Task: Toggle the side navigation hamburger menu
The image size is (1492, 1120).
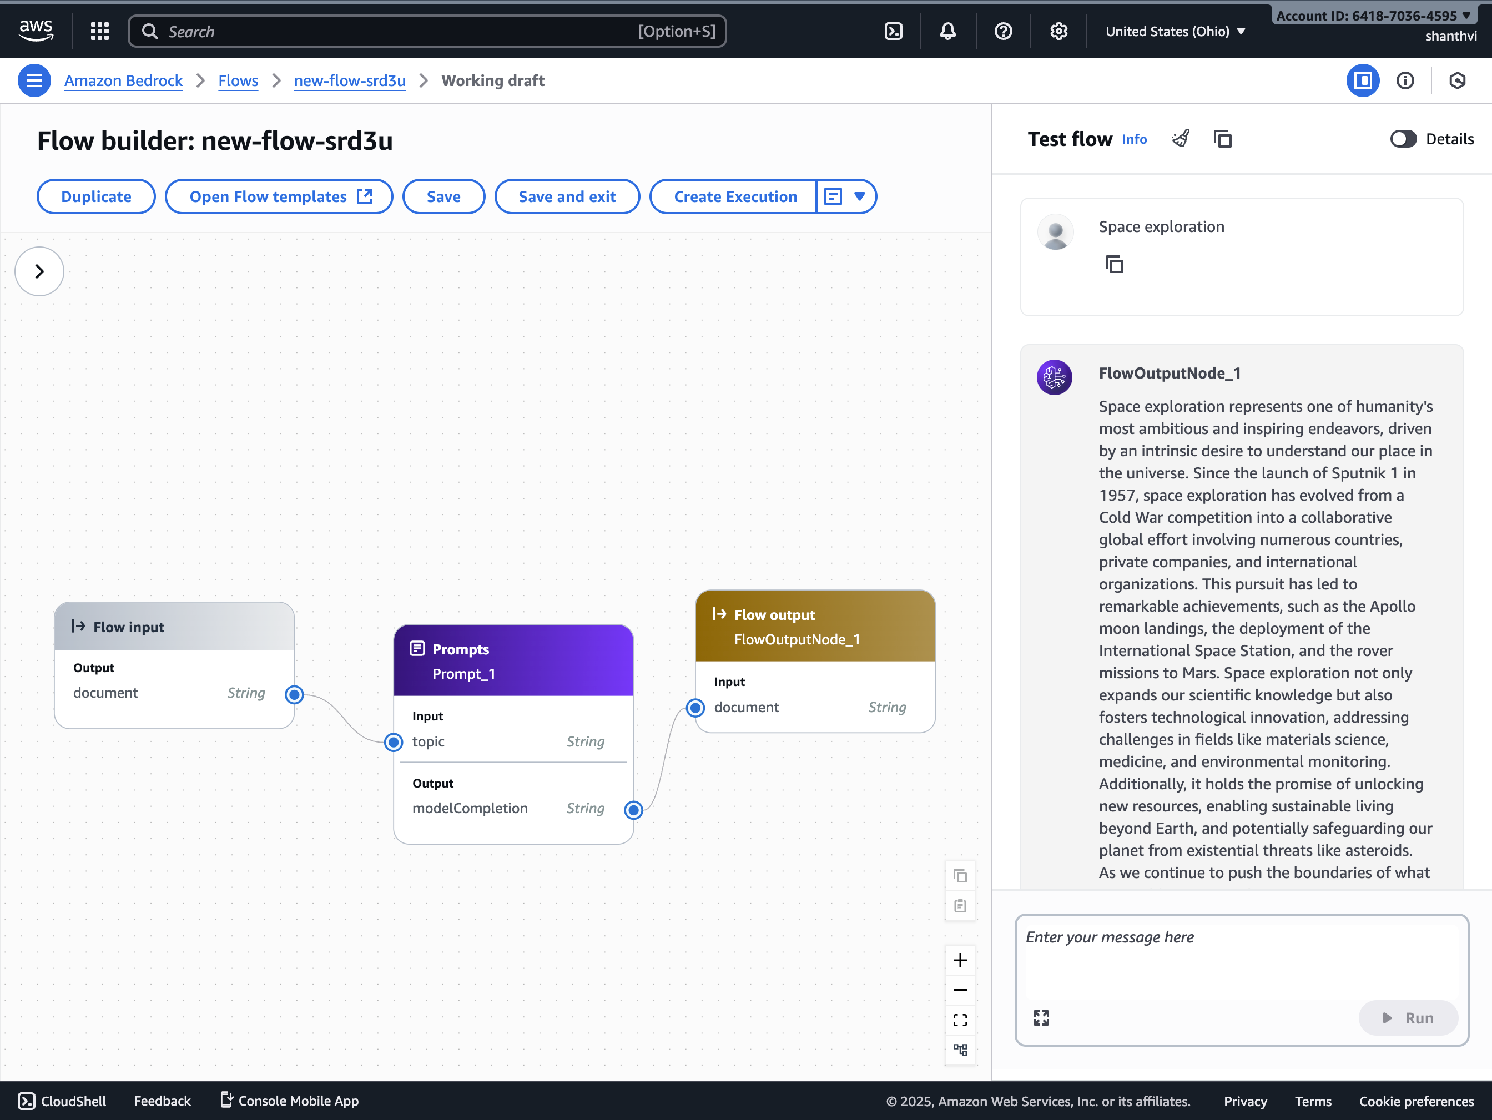Action: point(34,81)
